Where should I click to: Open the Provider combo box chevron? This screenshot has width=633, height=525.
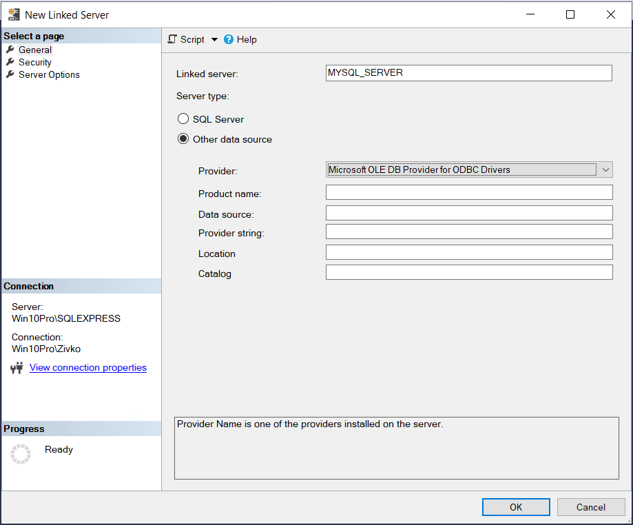[605, 169]
